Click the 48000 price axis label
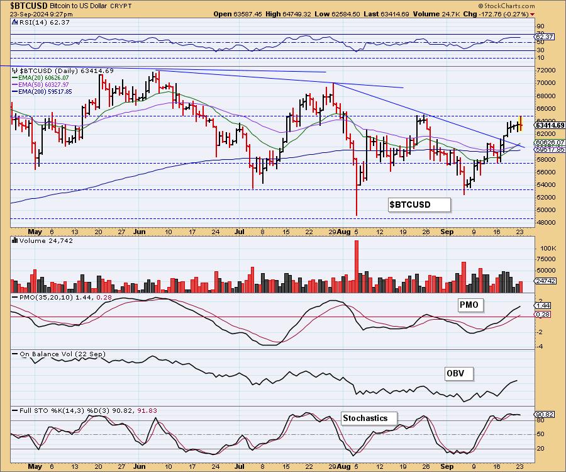Image resolution: width=566 pixels, height=472 pixels. pos(547,222)
